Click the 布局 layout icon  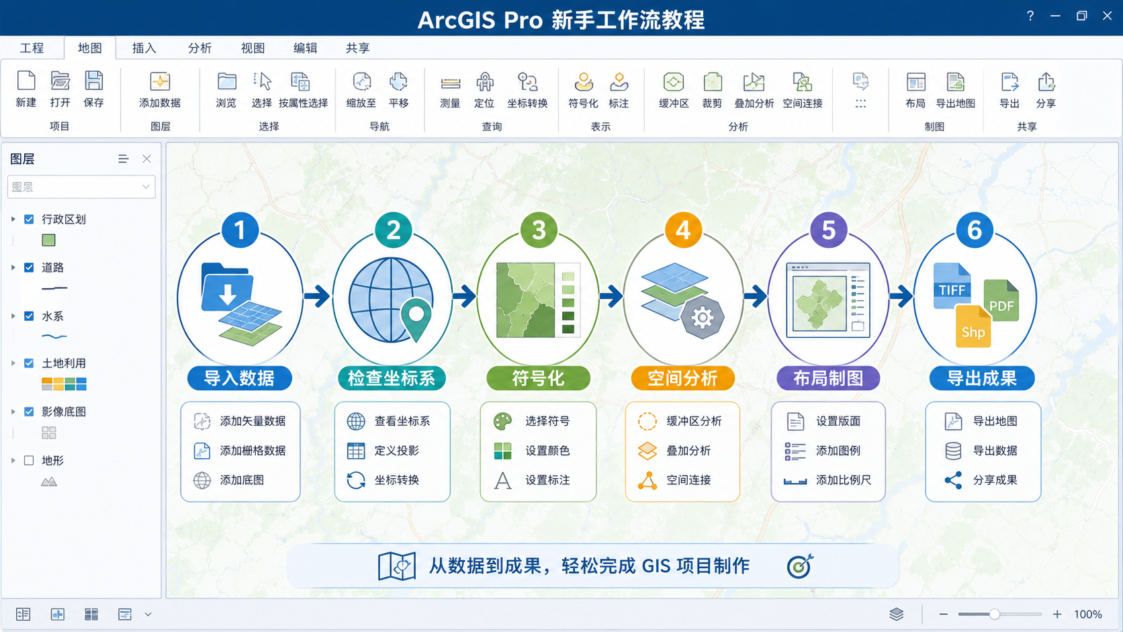(915, 82)
